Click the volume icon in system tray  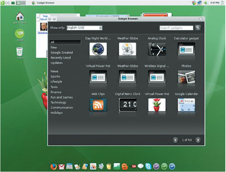click(x=205, y=3)
